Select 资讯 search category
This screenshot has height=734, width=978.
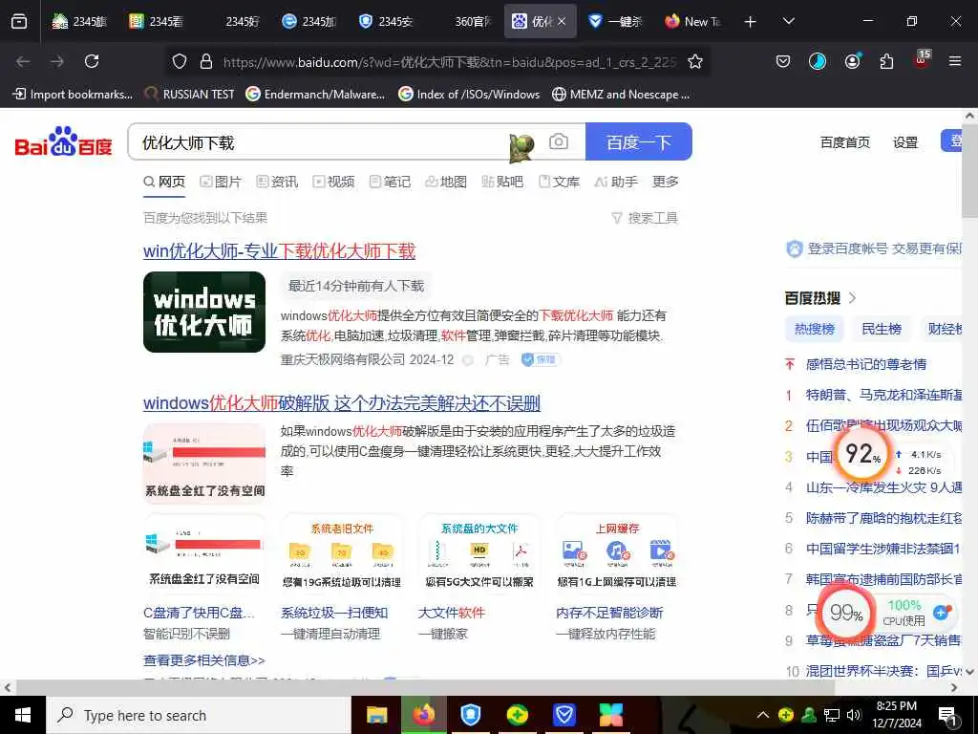(277, 182)
